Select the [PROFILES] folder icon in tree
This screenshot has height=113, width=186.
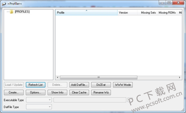pos(11,12)
